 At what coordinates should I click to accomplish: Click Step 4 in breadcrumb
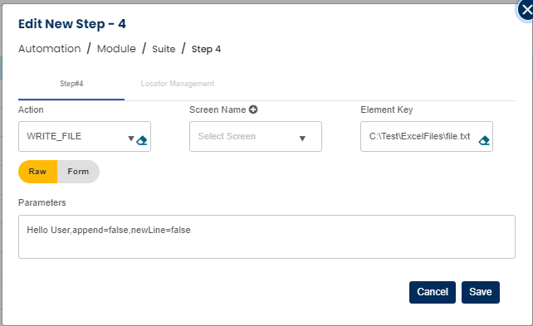[x=207, y=49]
